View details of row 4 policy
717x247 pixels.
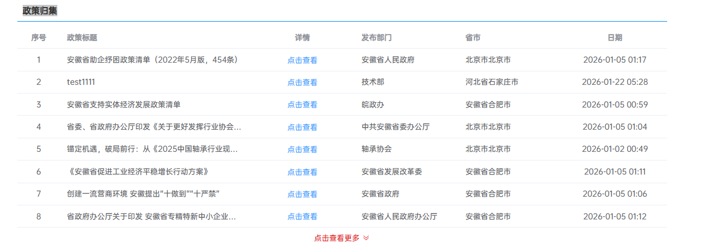(x=302, y=127)
